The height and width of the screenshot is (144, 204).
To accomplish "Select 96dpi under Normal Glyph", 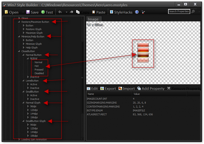I will pos(33,106).
